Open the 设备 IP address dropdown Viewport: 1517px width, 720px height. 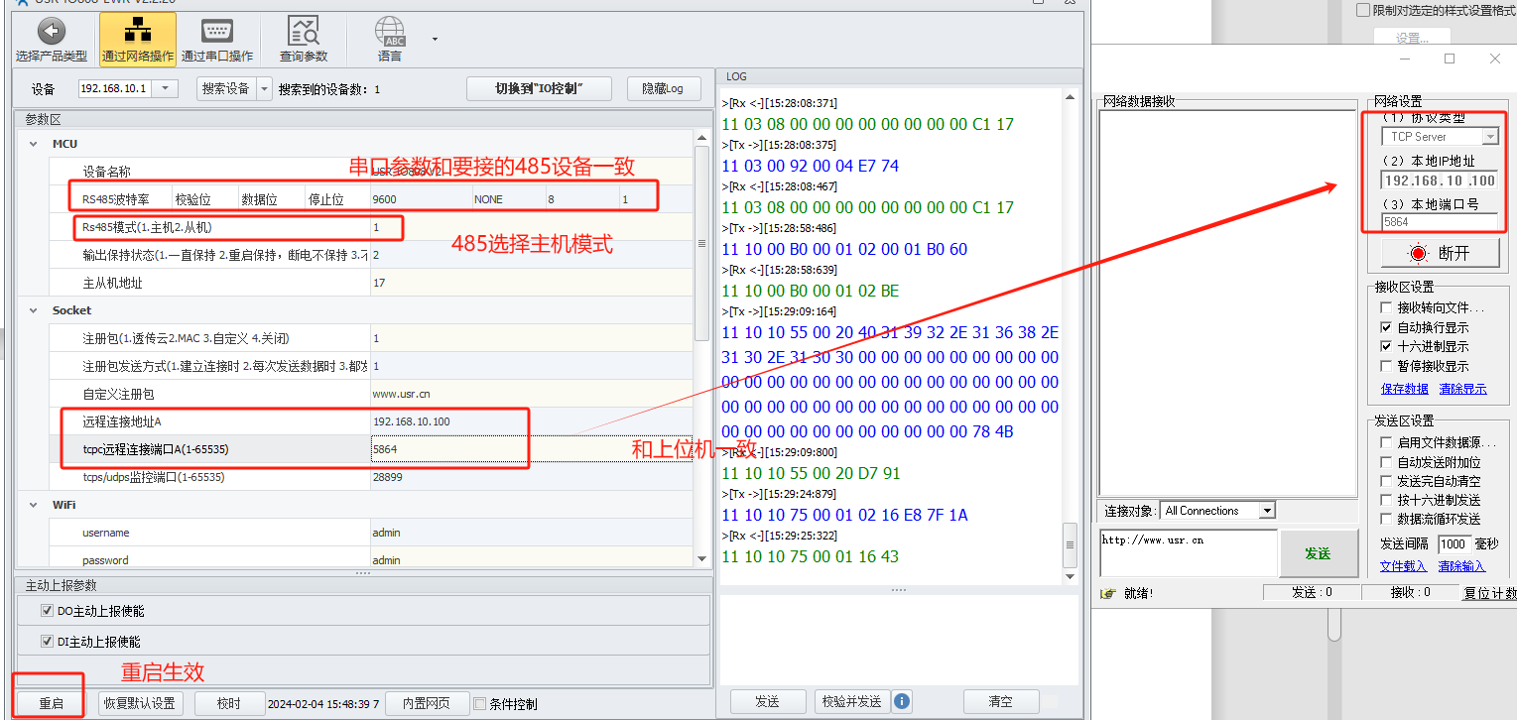tap(166, 88)
